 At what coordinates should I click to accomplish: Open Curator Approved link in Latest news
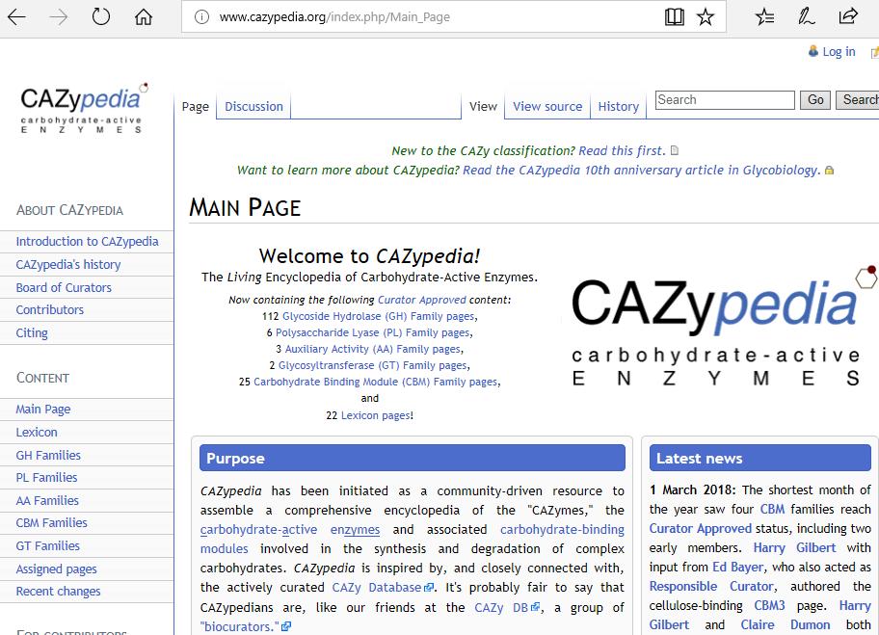click(700, 528)
